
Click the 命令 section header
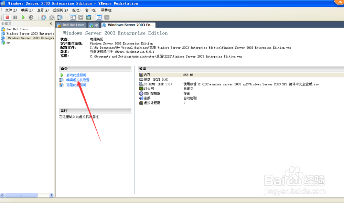tap(95, 69)
